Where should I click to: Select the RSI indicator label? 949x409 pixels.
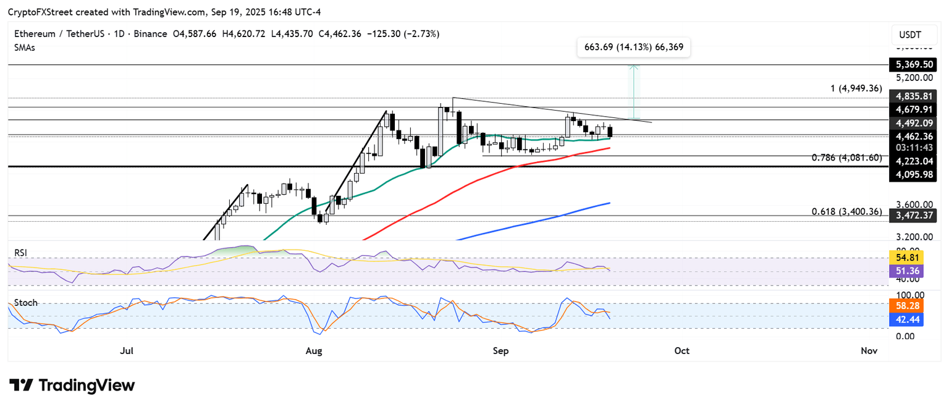click(22, 253)
